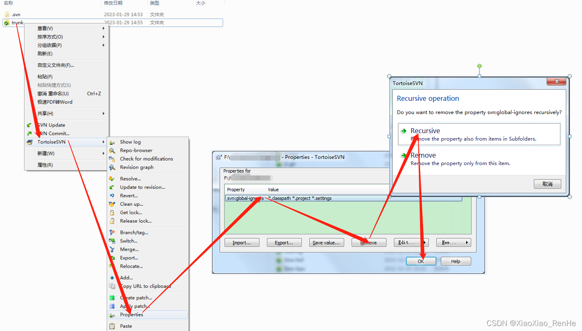This screenshot has height=331, width=582.
Task: Click the Resolve icon
Action: tap(112, 179)
